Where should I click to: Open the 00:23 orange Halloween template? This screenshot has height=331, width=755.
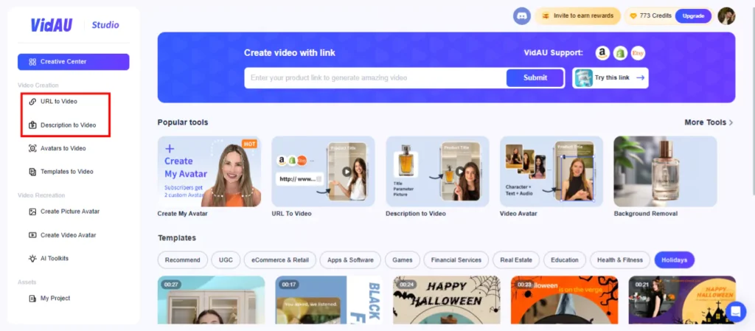click(x=564, y=300)
